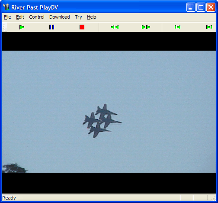Maximize the PlayDV window
The width and height of the screenshot is (218, 203).
tap(201, 7)
